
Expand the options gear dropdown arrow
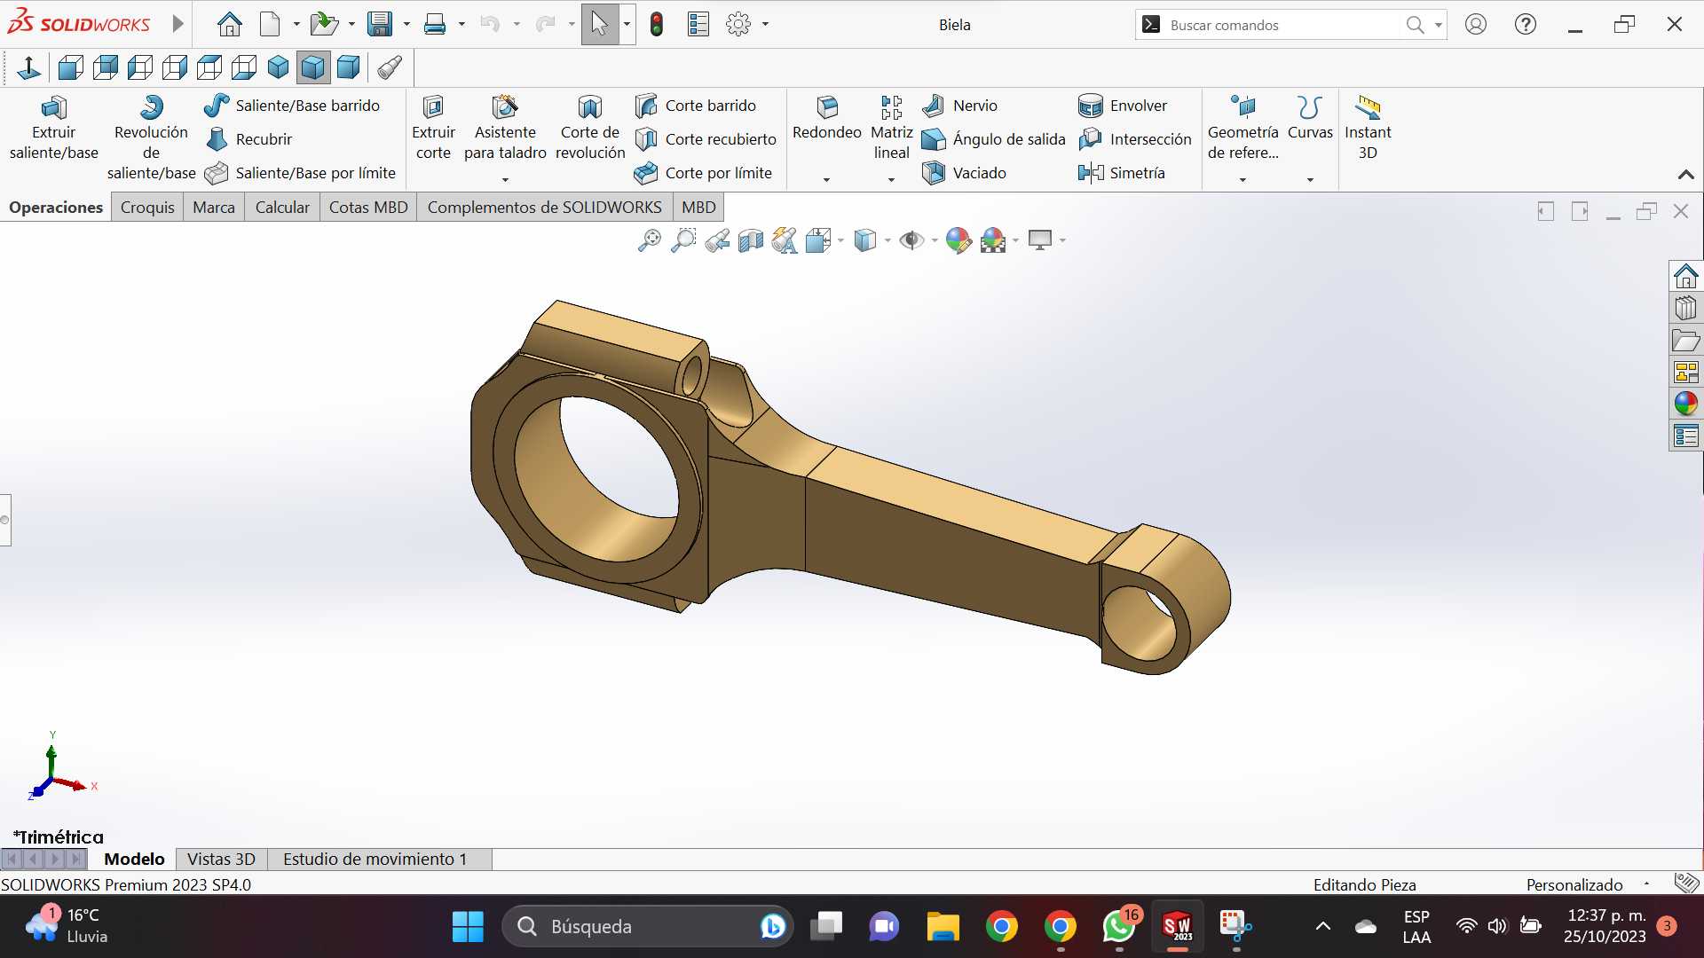click(765, 25)
